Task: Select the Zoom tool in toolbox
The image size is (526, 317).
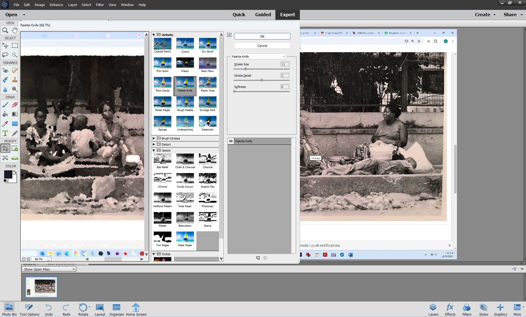Action: point(5,30)
